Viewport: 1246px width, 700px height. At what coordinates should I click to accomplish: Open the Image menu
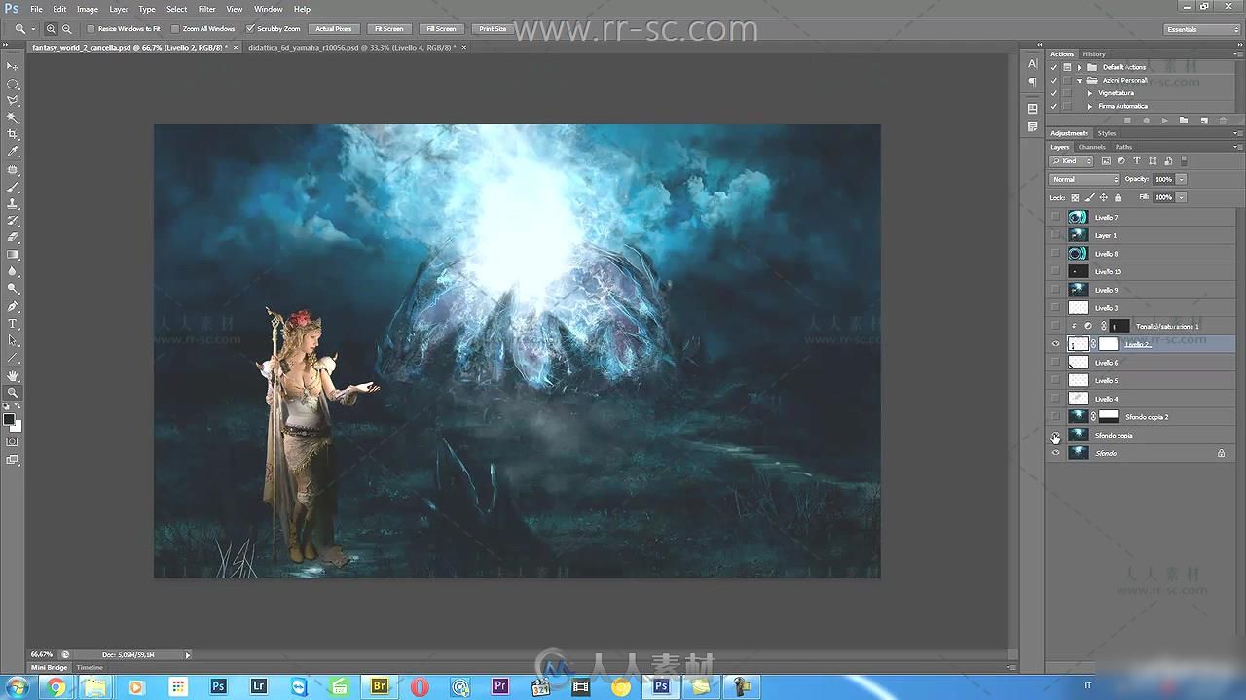tap(88, 9)
